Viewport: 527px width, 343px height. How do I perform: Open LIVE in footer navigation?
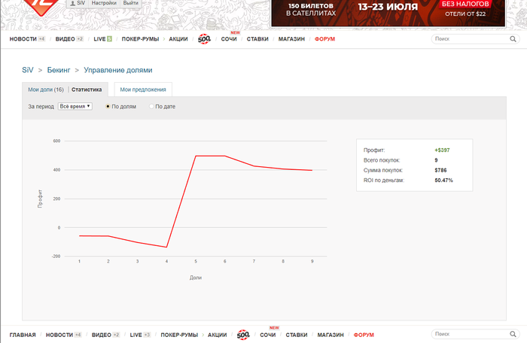point(136,335)
